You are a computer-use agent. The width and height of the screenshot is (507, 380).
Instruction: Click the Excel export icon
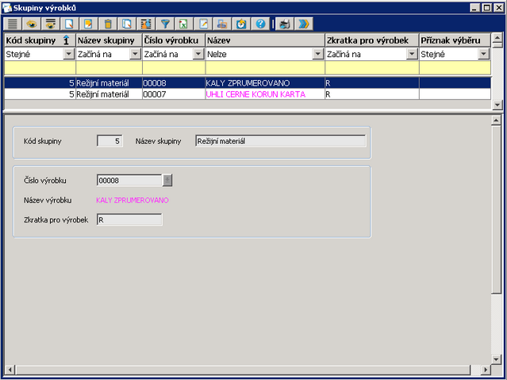(x=183, y=24)
